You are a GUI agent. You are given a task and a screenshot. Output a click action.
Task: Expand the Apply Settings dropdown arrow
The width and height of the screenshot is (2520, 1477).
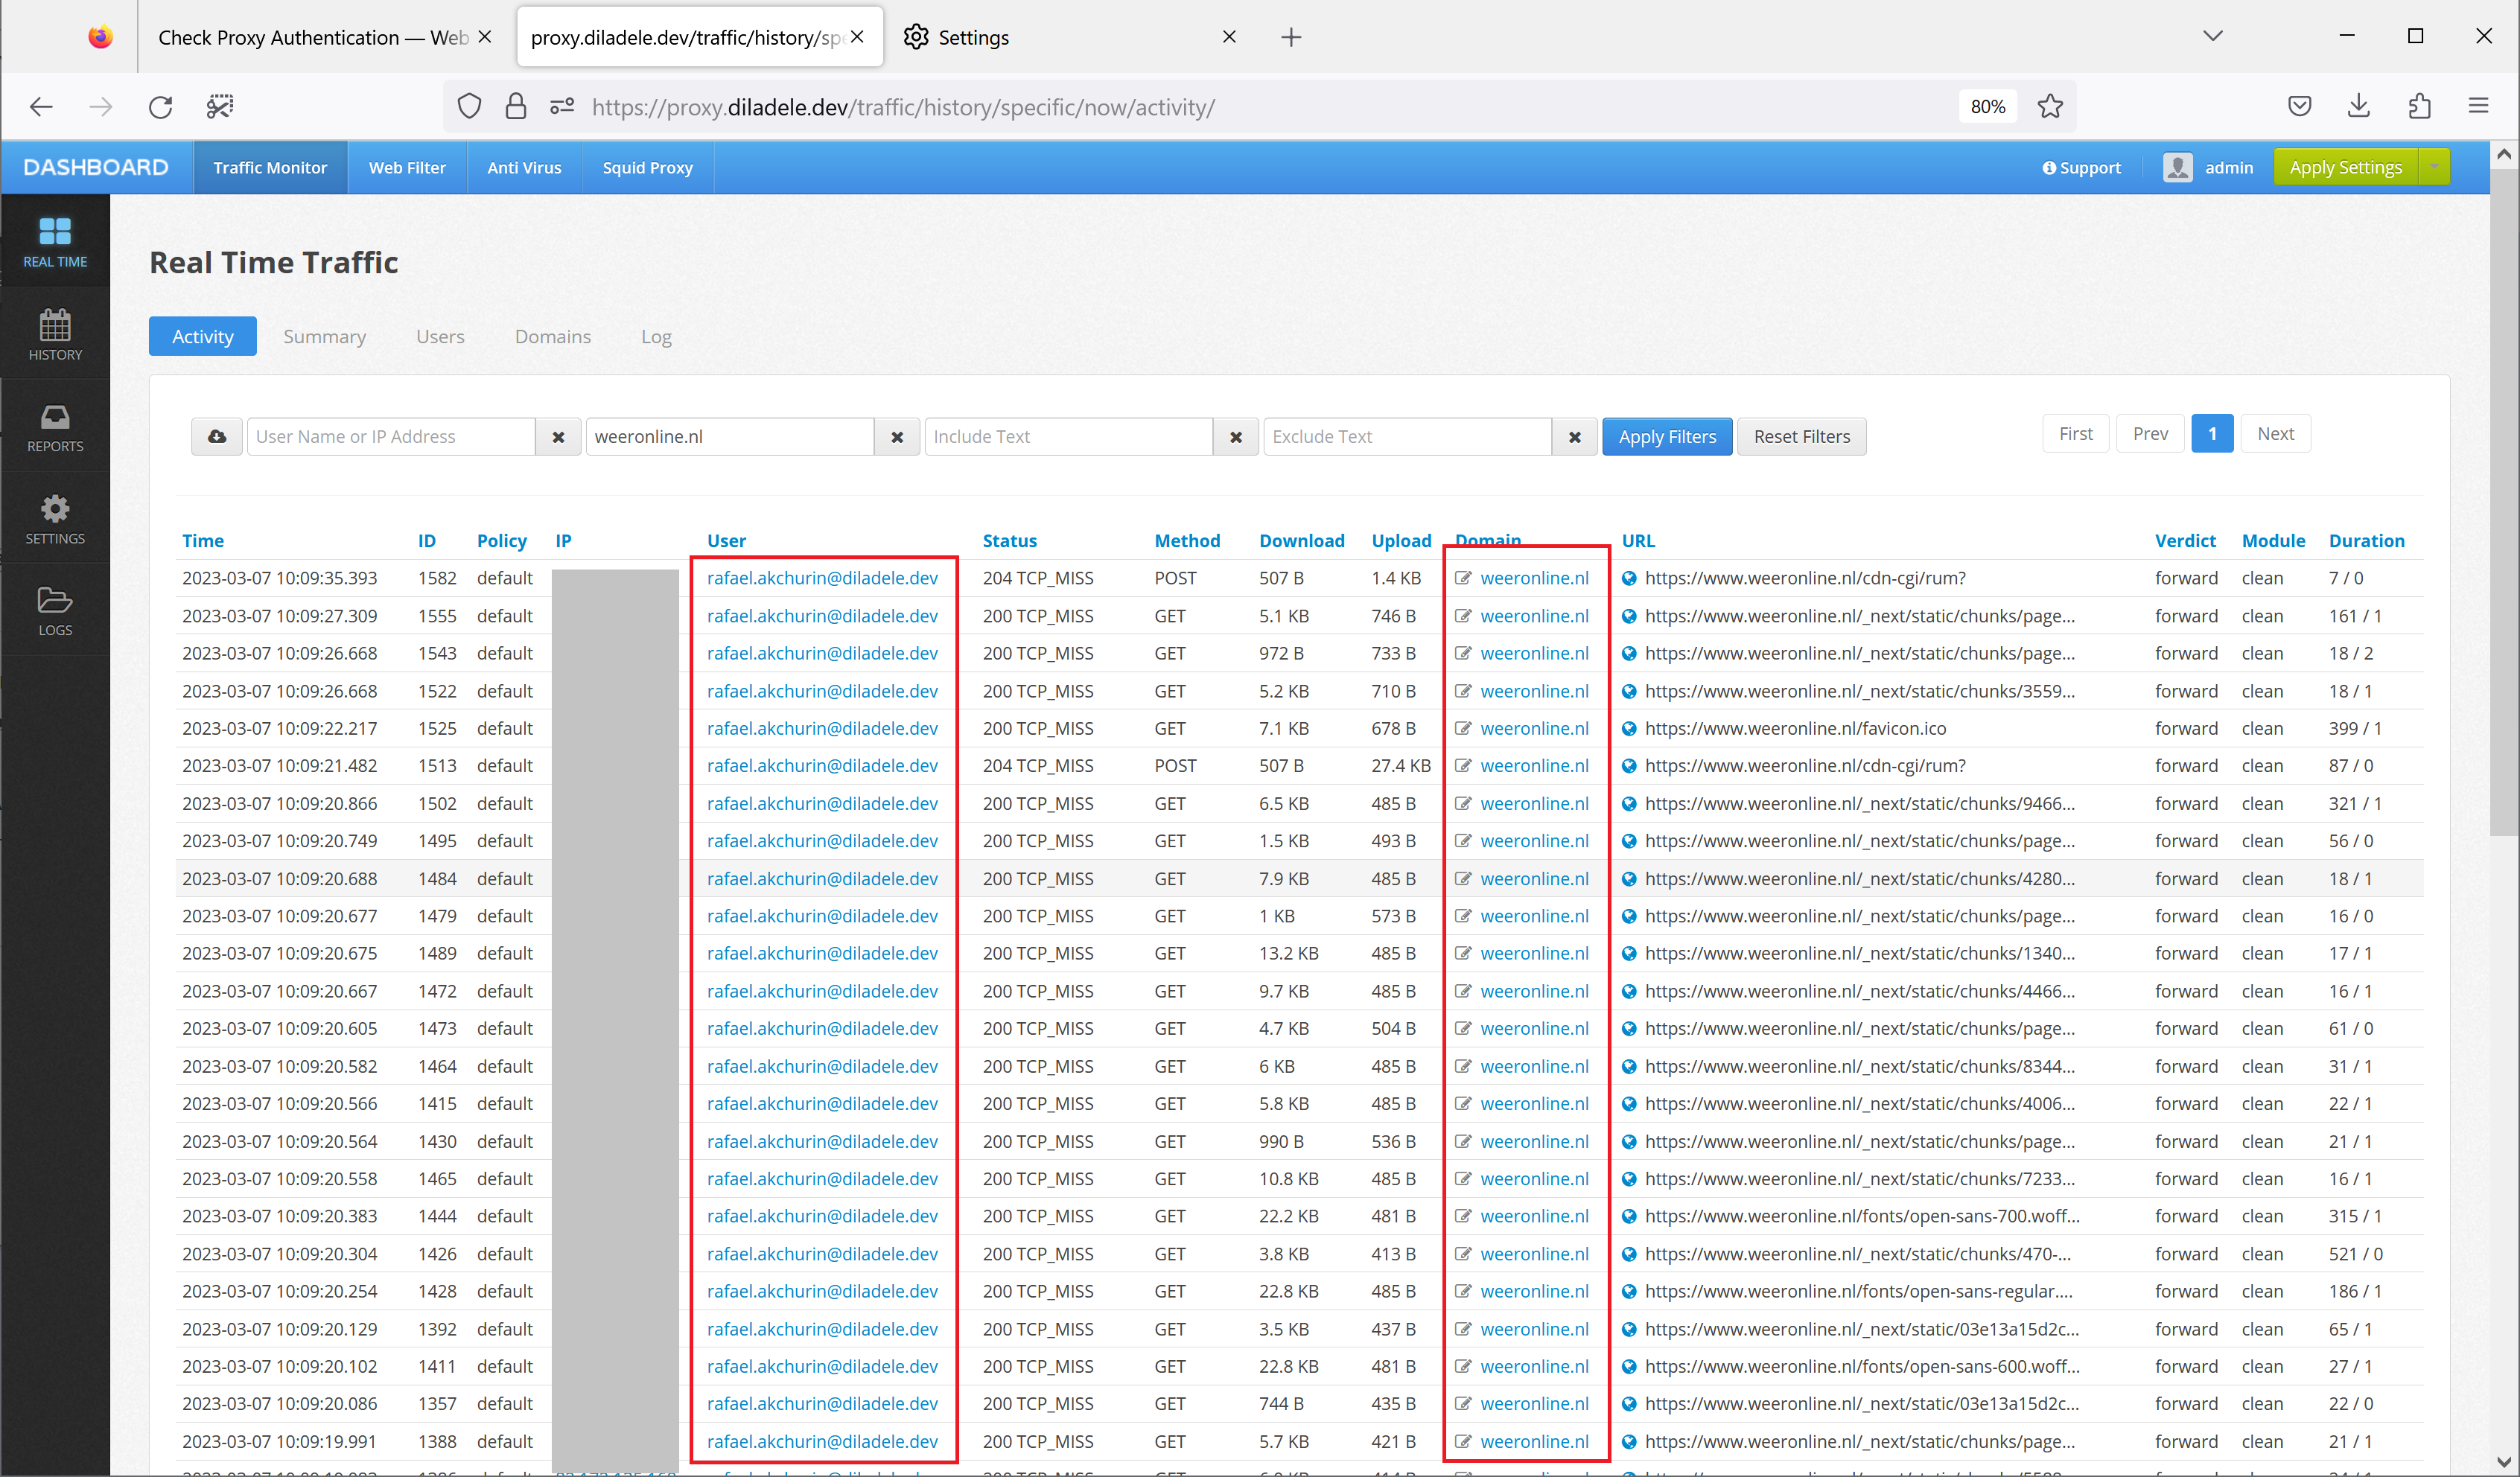[2434, 167]
